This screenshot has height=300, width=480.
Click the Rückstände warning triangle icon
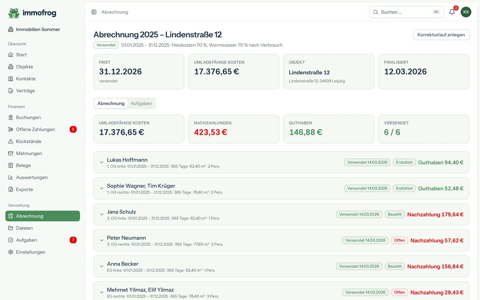pyautogui.click(x=11, y=142)
